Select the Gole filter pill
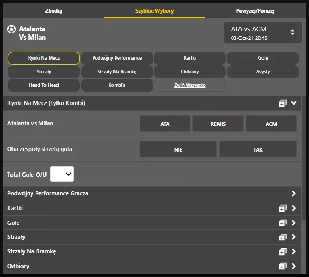This screenshot has width=309, height=277. pos(263,58)
